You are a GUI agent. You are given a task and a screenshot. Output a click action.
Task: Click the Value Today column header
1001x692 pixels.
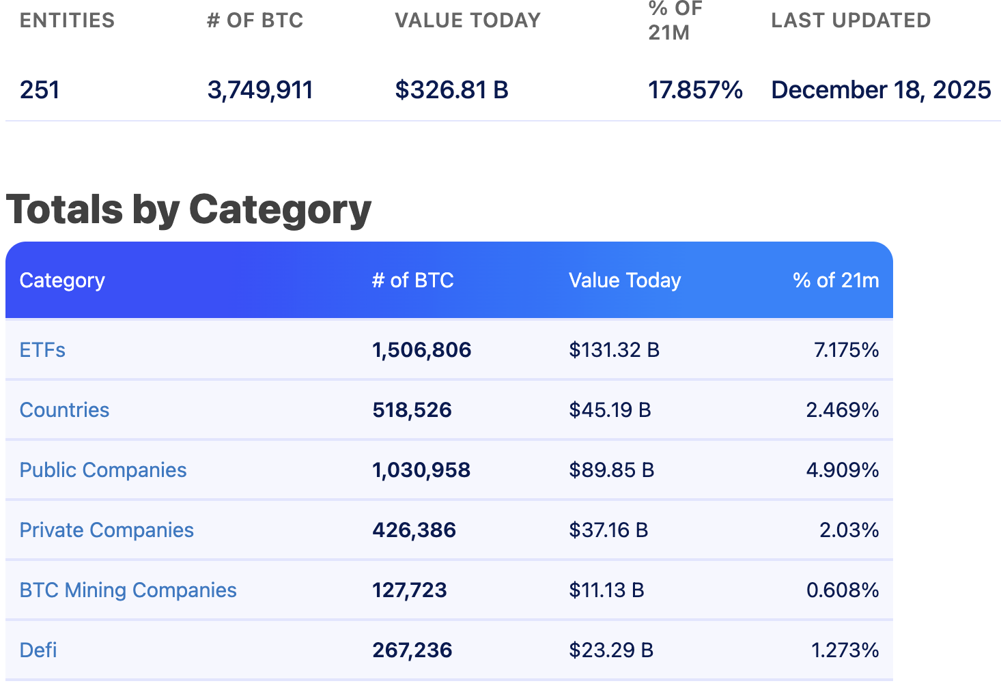coord(625,280)
